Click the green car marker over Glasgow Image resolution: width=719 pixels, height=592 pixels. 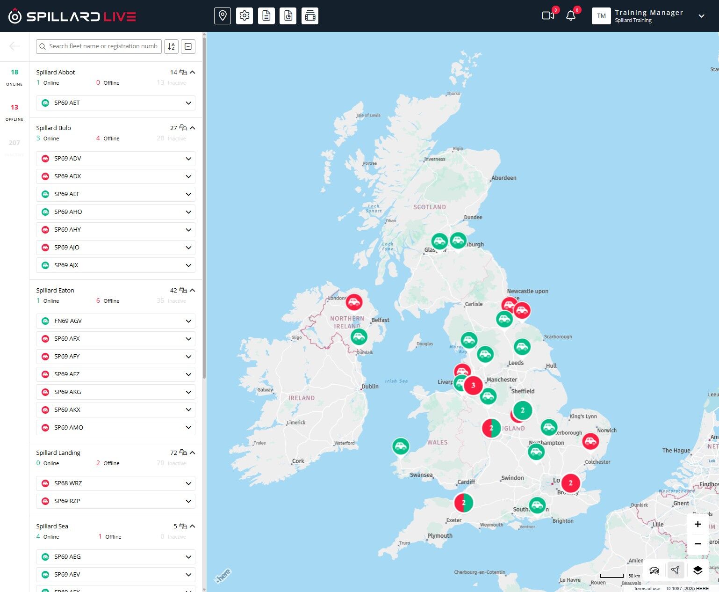tap(439, 241)
